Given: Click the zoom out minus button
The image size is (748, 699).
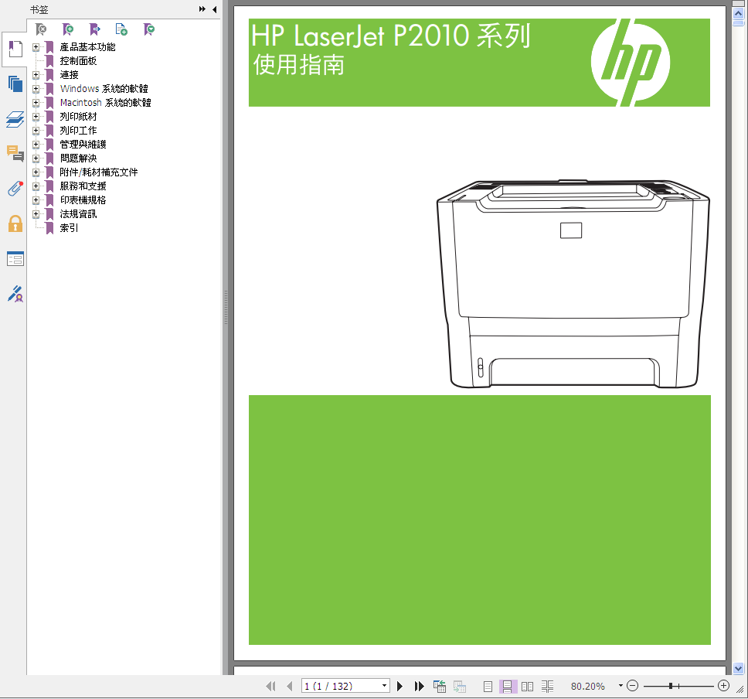Looking at the screenshot, I should (x=632, y=686).
